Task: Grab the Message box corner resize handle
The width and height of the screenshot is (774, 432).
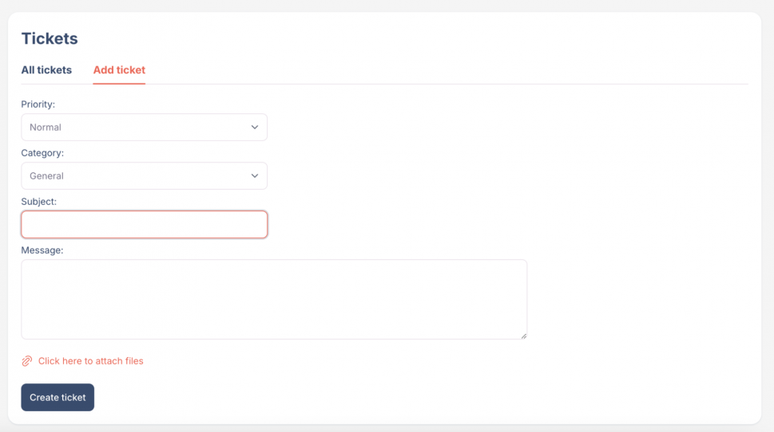Action: click(x=524, y=336)
